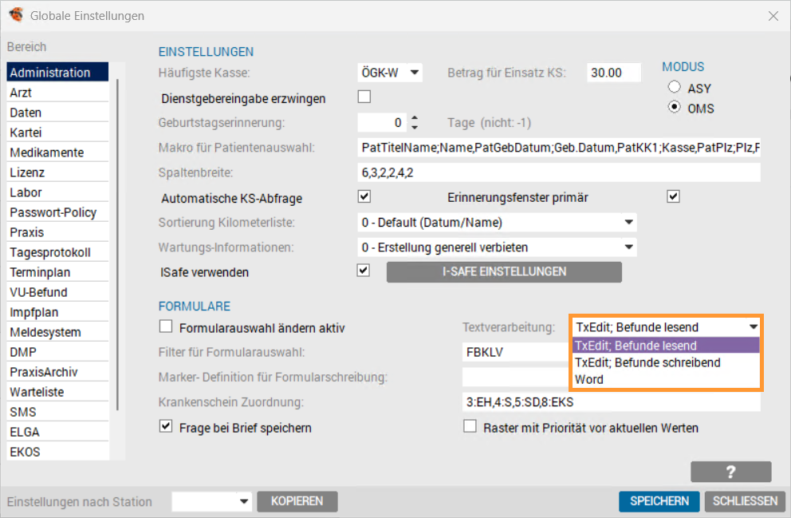The height and width of the screenshot is (518, 791).
Task: Click the SPEICHERN button
Action: 659,501
